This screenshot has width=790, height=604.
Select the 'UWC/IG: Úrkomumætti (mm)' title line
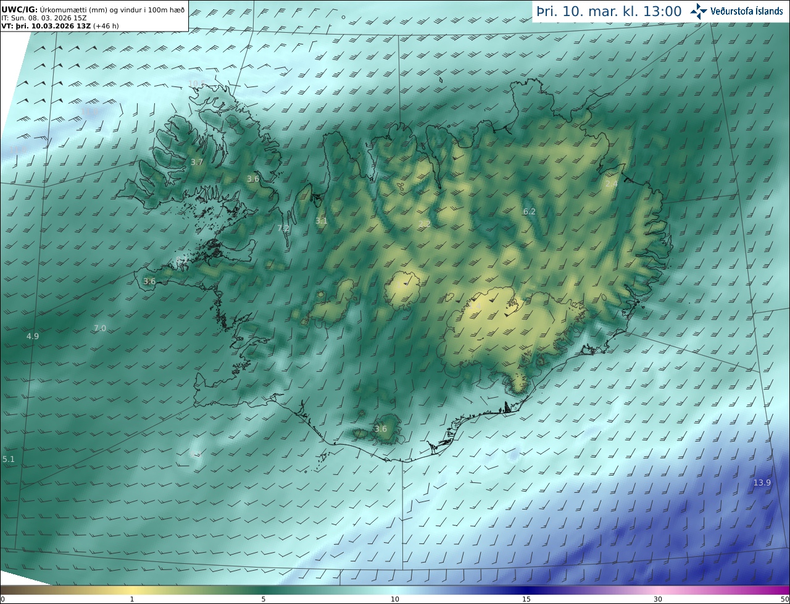coord(93,10)
